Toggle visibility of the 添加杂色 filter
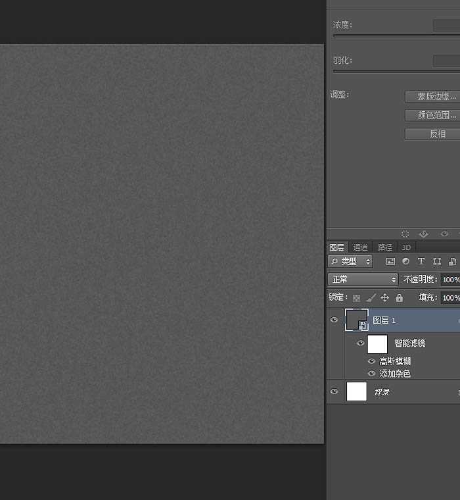The width and height of the screenshot is (460, 500). (372, 374)
